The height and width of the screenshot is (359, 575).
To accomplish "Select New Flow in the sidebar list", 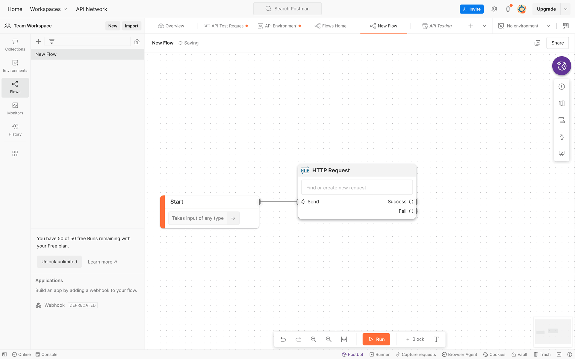I will pos(87,54).
